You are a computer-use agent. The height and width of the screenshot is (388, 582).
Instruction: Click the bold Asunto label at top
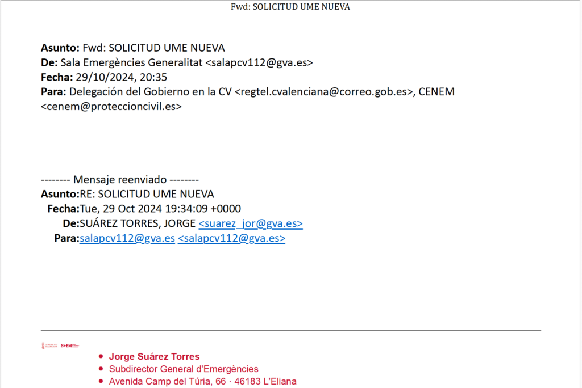tap(60, 48)
